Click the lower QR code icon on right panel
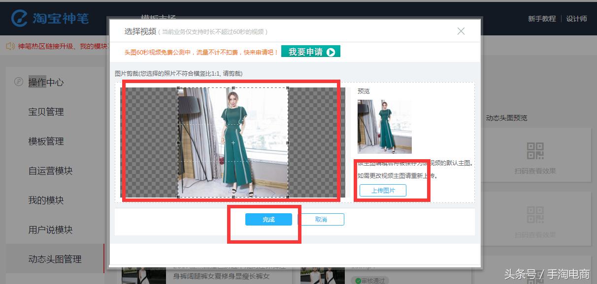Screen dimensions: 597x284 [x=535, y=214]
